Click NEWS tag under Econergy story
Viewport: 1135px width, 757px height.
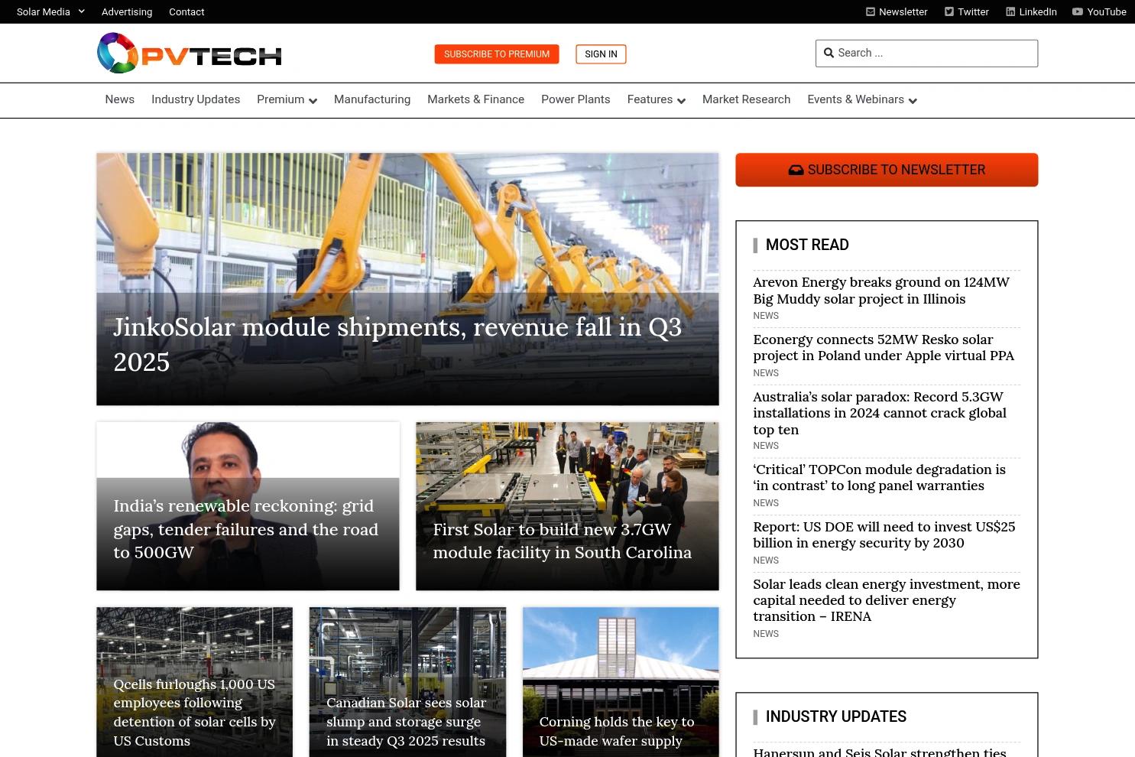766,373
